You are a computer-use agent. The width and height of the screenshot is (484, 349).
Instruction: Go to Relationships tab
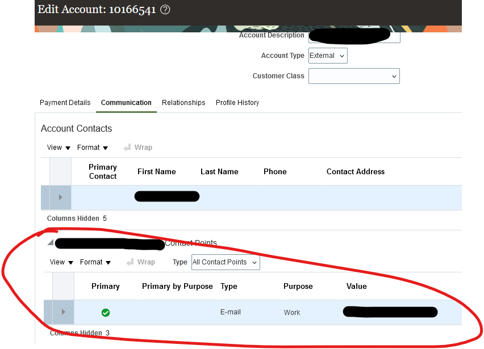point(183,103)
